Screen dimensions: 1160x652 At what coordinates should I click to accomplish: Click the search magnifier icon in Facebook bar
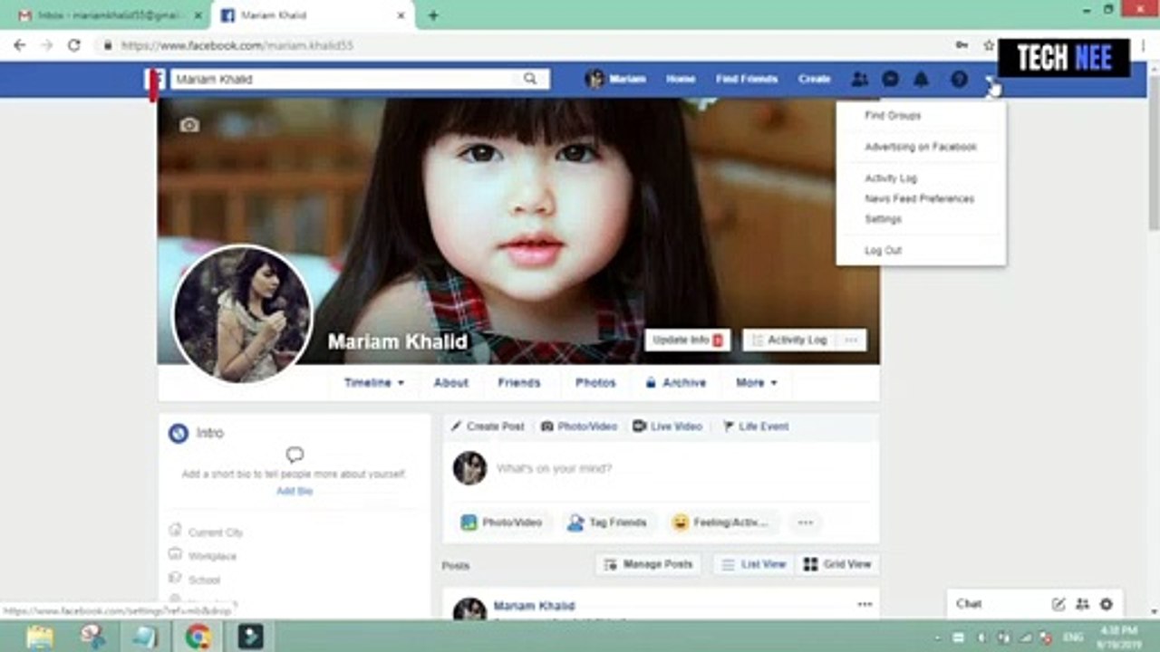(530, 79)
